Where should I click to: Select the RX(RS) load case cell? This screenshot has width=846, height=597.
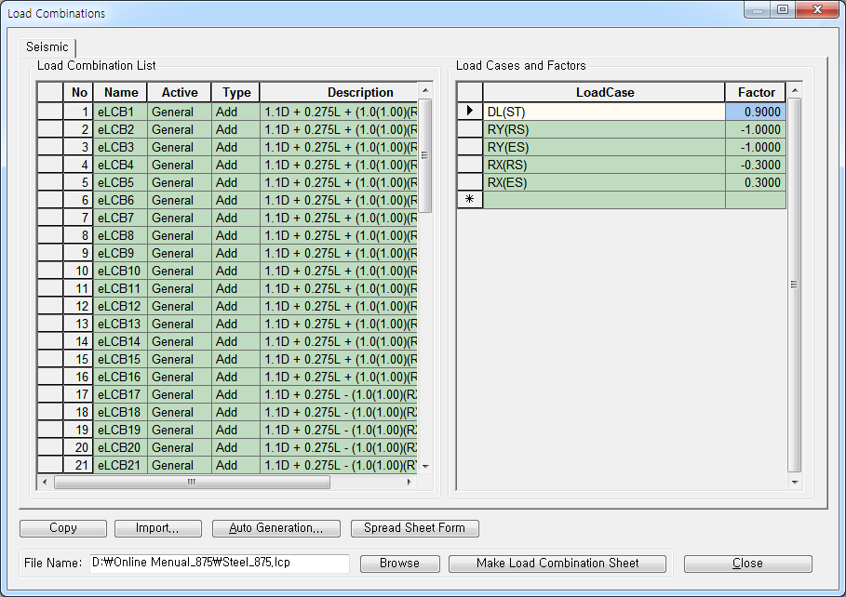[604, 165]
